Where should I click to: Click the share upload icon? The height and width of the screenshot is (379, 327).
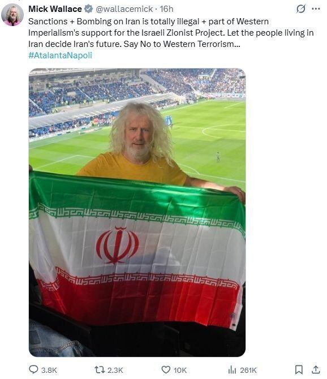point(316,369)
